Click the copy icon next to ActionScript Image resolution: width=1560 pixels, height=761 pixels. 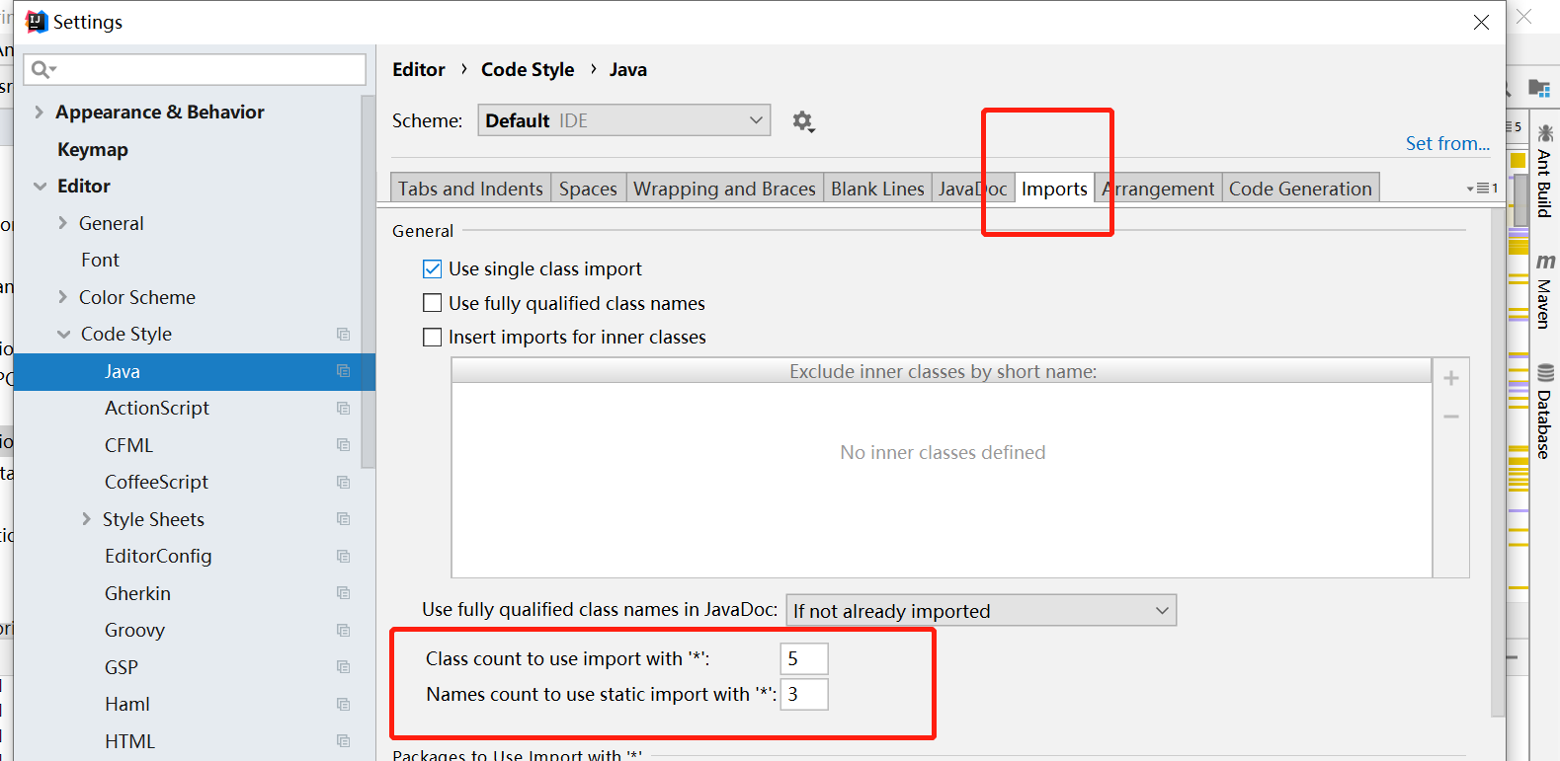pos(343,409)
